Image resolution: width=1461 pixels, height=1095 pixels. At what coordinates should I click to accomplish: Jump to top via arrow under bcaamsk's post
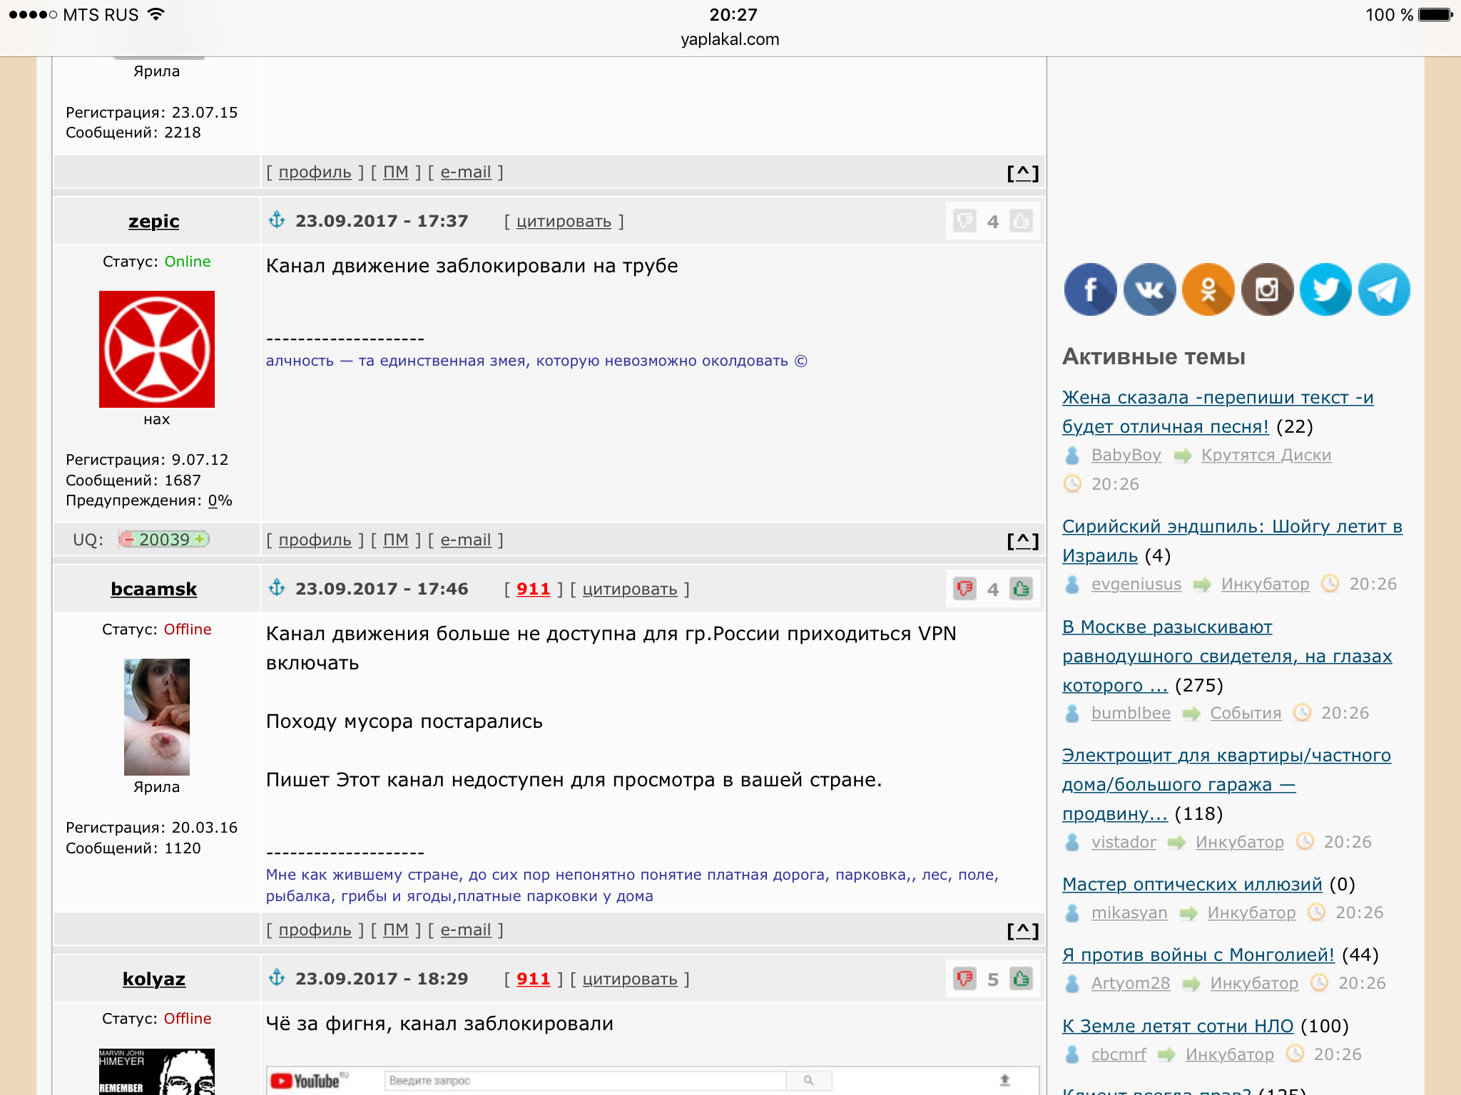[1023, 931]
